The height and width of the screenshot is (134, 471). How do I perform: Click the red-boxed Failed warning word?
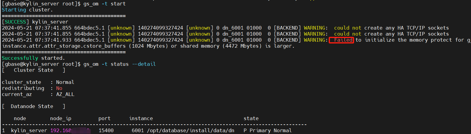(343, 40)
